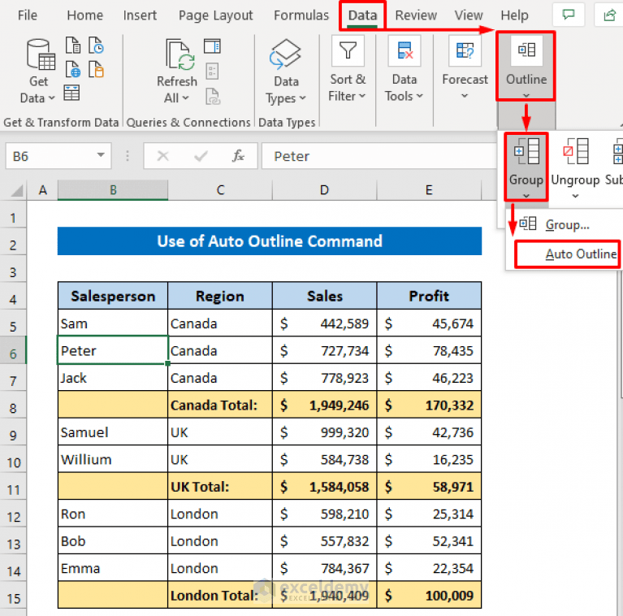Screen dimensions: 623x616
Task: Click the Profit header cell
Action: (429, 296)
